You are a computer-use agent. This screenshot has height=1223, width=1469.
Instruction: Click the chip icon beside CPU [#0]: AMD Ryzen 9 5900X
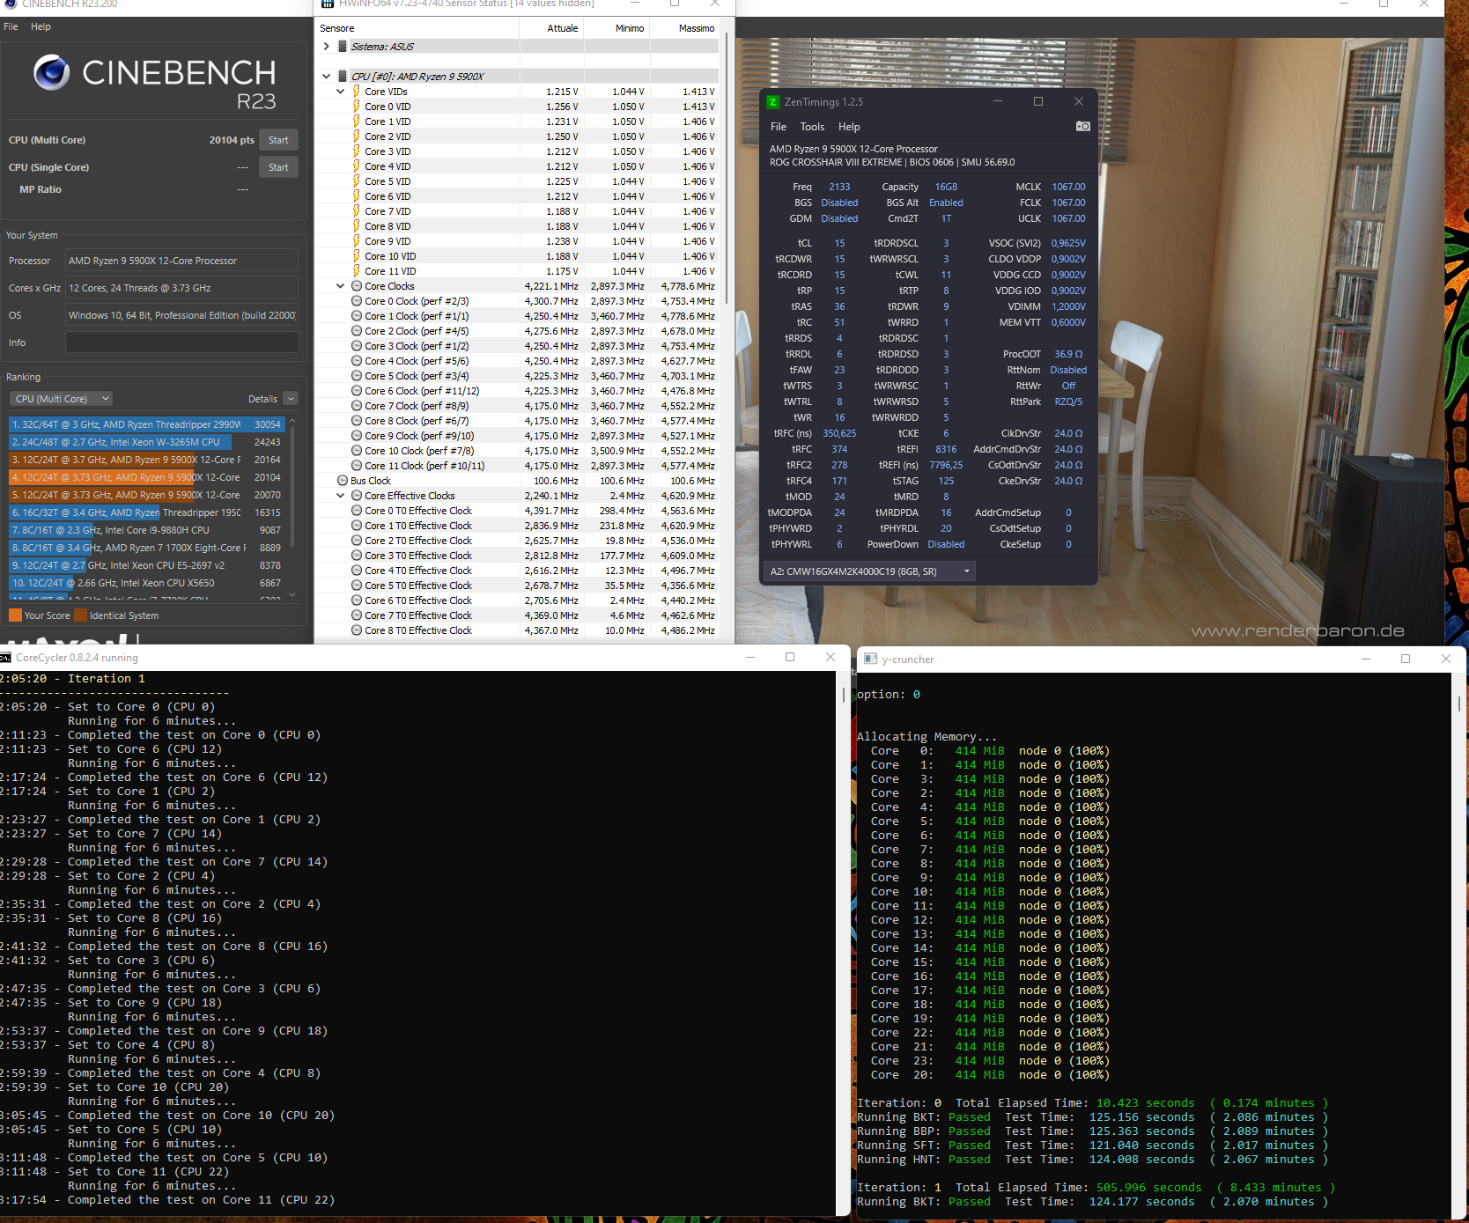[x=342, y=77]
